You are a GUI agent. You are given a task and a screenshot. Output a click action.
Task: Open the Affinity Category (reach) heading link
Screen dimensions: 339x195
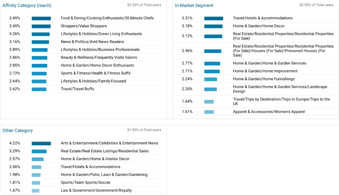pos(27,5)
